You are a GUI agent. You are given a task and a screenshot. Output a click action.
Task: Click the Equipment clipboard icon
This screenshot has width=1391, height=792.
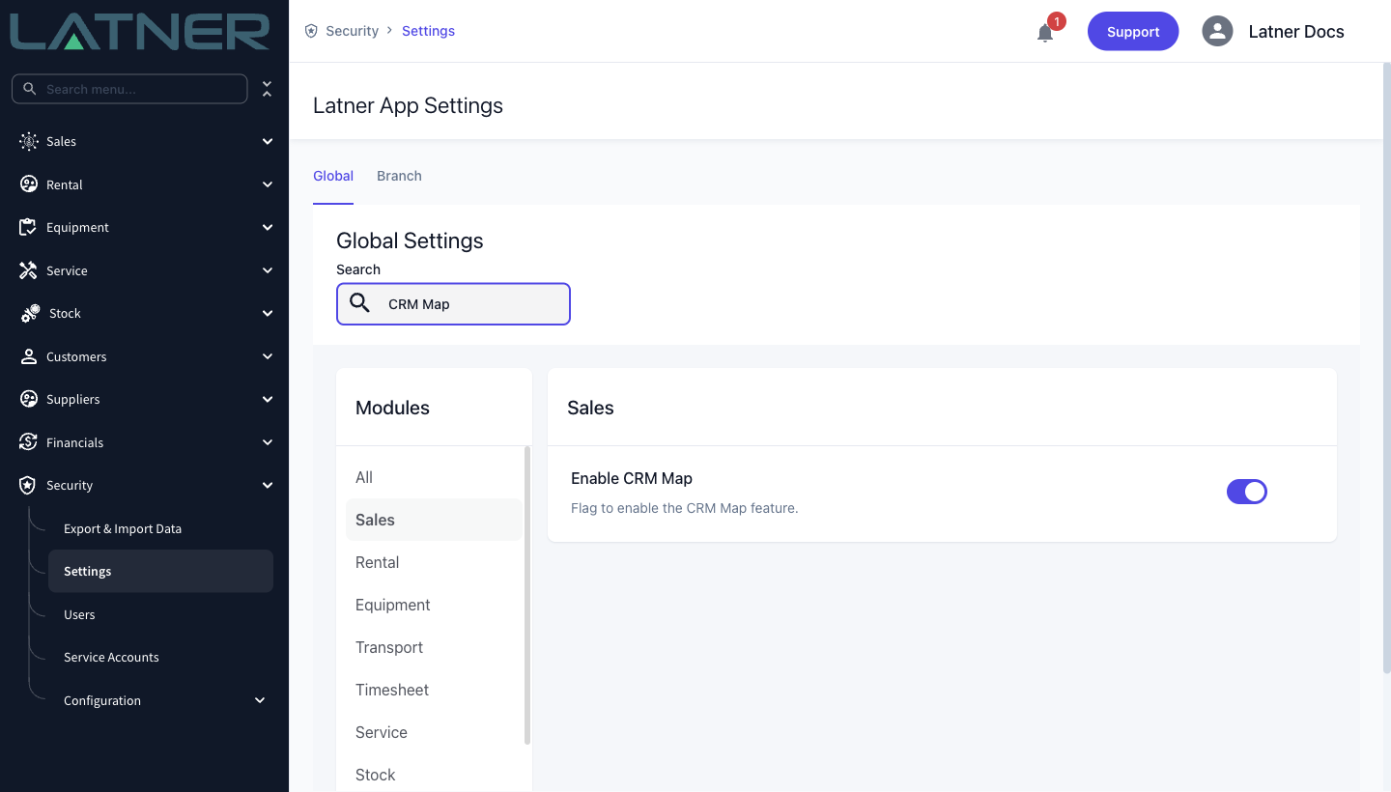pyautogui.click(x=28, y=227)
